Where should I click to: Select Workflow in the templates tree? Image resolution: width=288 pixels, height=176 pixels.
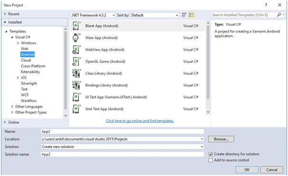(29, 101)
